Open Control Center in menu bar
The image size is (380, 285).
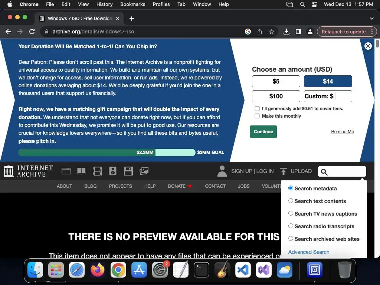coord(315,4)
